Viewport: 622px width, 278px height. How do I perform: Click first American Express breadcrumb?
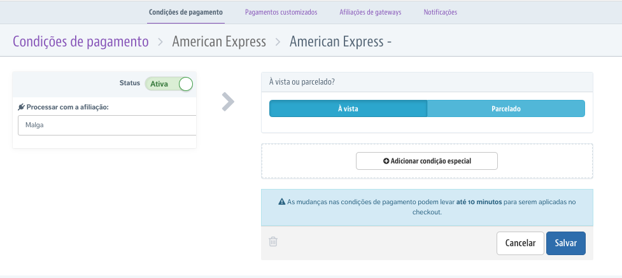click(x=219, y=41)
